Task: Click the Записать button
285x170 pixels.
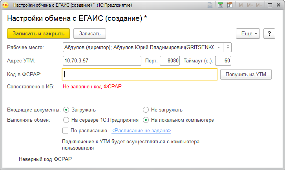Action: click(x=90, y=34)
